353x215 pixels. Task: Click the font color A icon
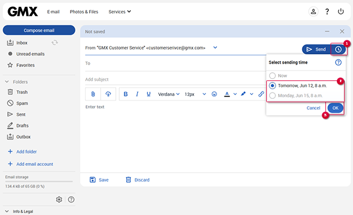pyautogui.click(x=227, y=94)
